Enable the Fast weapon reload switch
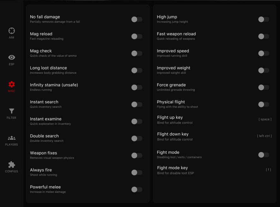The image size is (280, 207). pos(264,36)
